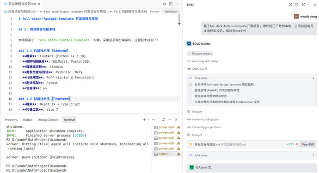
Task: Switch editor view to Preview
Action: click(x=154, y=12)
